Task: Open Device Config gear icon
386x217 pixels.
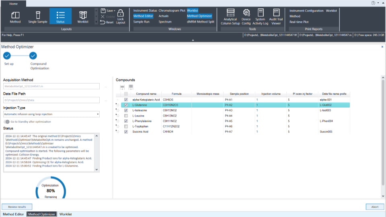Action: 246,16
